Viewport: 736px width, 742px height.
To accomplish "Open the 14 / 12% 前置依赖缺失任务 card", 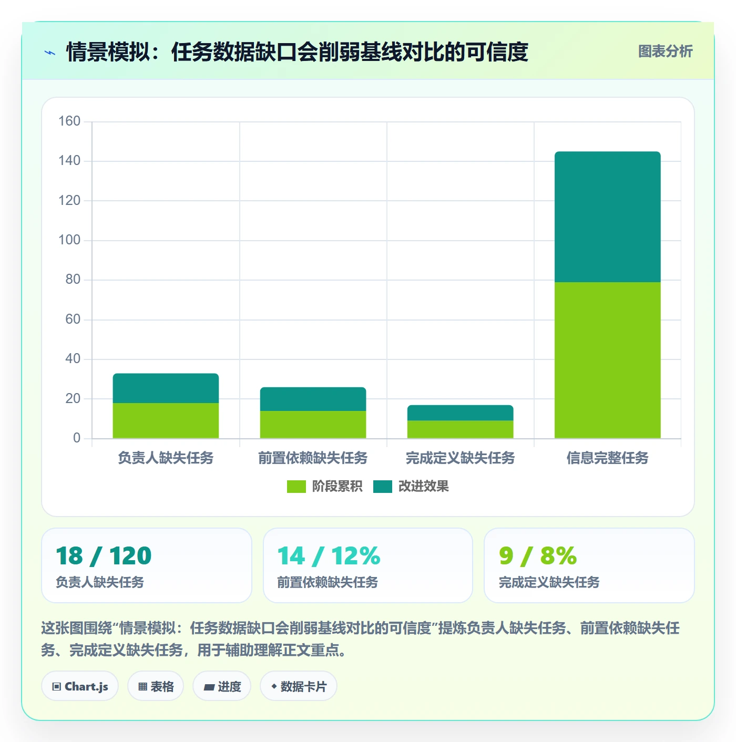I will pos(368,565).
